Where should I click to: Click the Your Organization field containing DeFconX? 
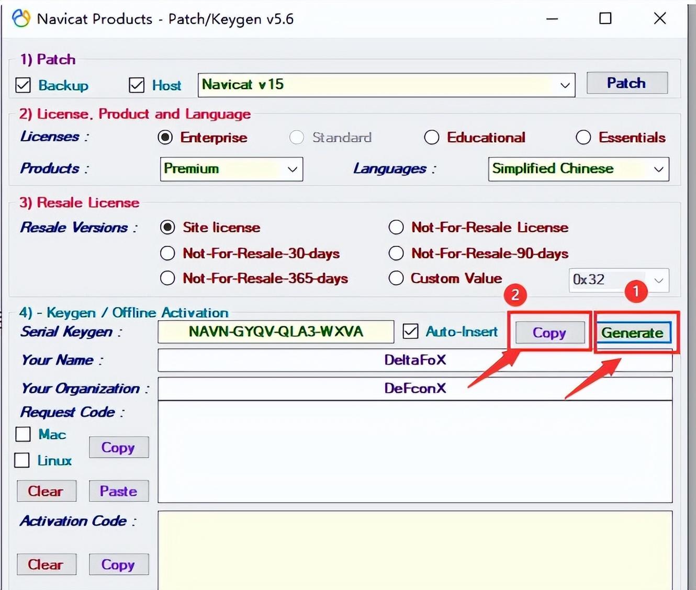pos(415,389)
